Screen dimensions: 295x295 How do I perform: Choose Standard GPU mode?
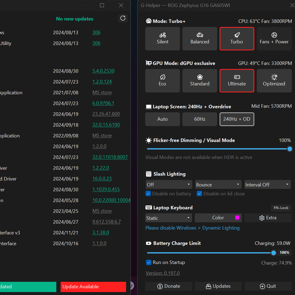coord(200,81)
